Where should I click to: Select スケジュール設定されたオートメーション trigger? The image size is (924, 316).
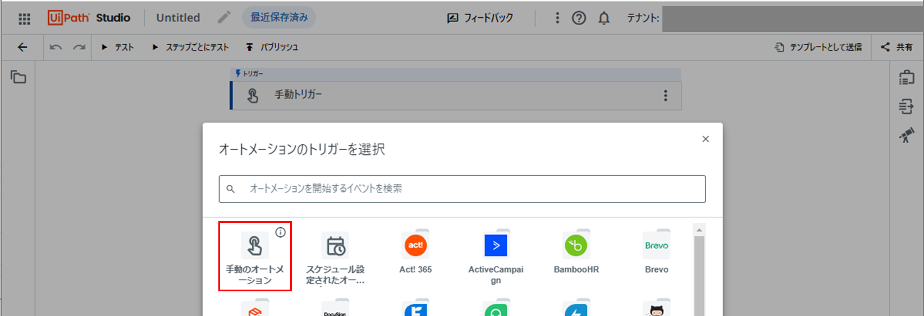click(x=335, y=258)
